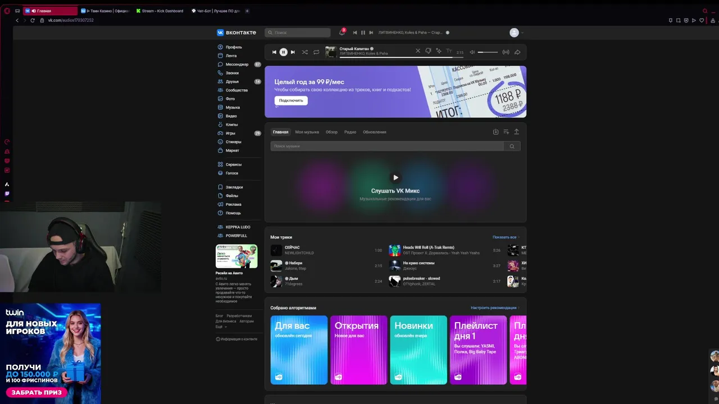Toggle repeat in the music player
The height and width of the screenshot is (404, 719).
316,52
